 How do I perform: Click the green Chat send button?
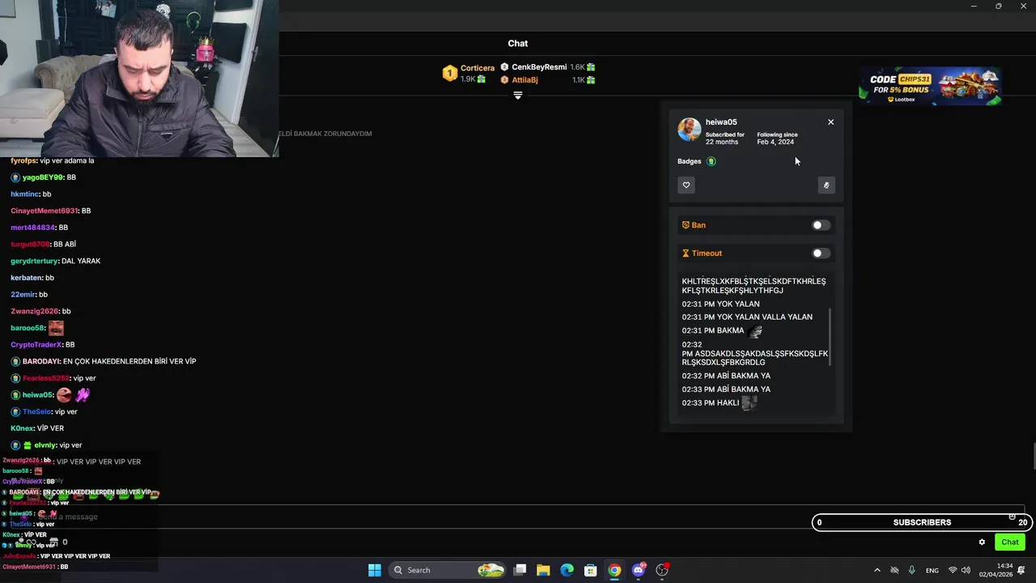tap(1010, 543)
